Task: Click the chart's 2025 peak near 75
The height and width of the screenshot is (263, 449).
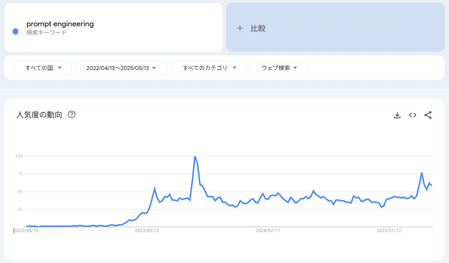Action: click(x=422, y=173)
